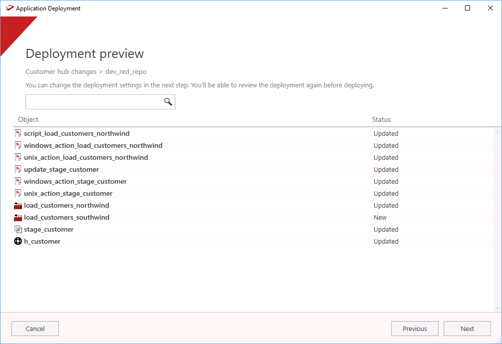Click the script_load_customers_northwind script icon
The image size is (502, 344).
click(x=18, y=134)
